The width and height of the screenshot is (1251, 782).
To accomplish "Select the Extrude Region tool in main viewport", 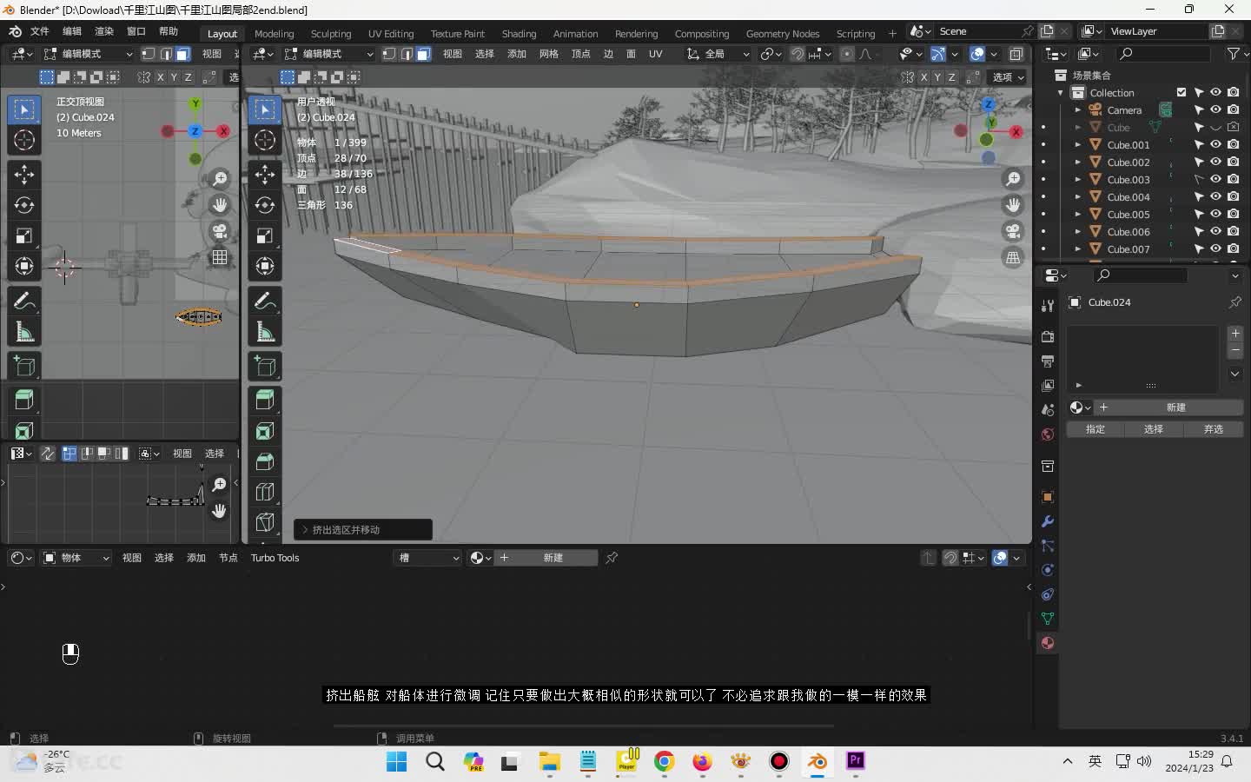I will pyautogui.click(x=265, y=400).
